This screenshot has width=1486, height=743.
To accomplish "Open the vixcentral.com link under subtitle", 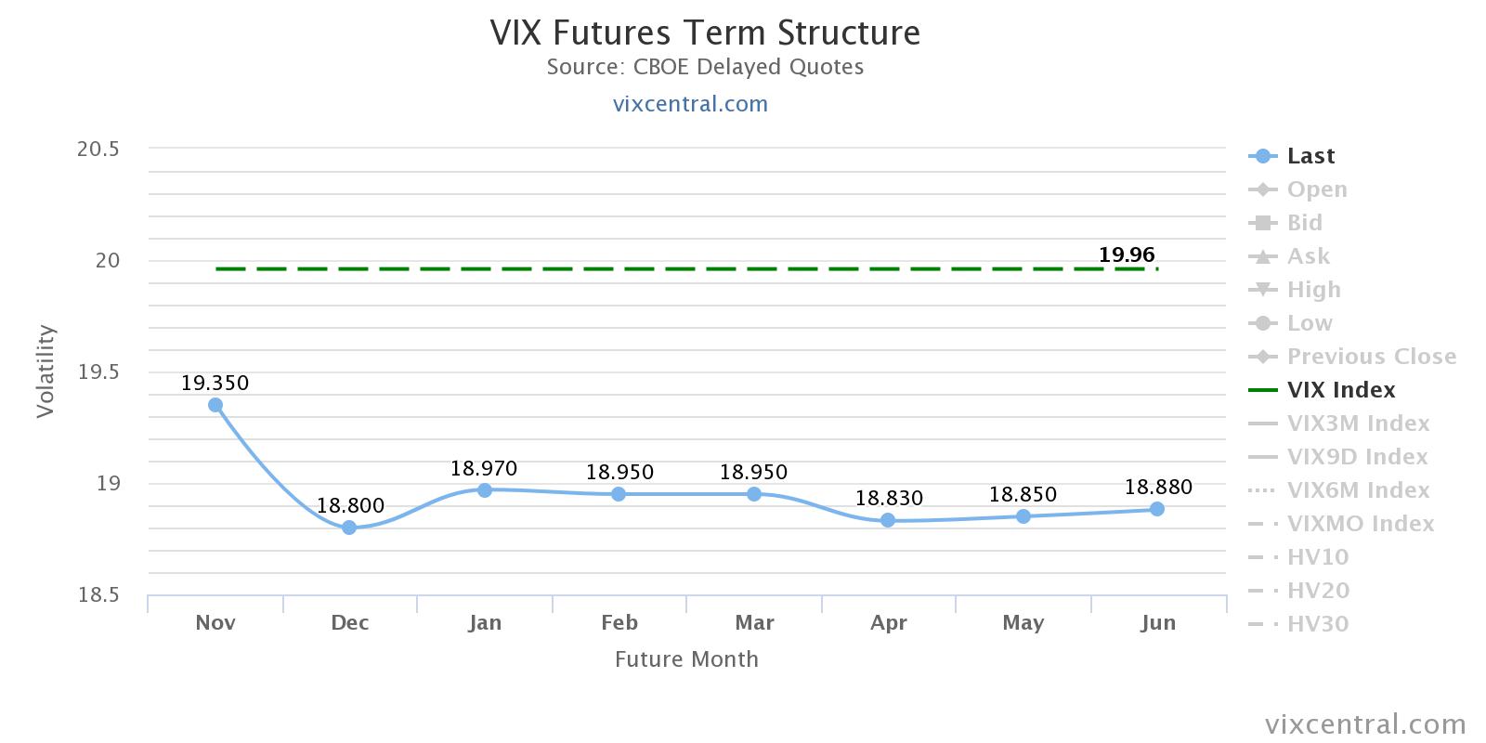I will pyautogui.click(x=690, y=104).
